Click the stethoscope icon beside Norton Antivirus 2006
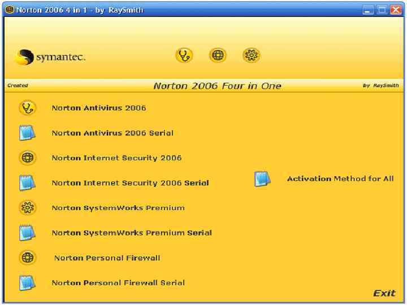Viewport: 407px width, 305px height. coord(28,108)
